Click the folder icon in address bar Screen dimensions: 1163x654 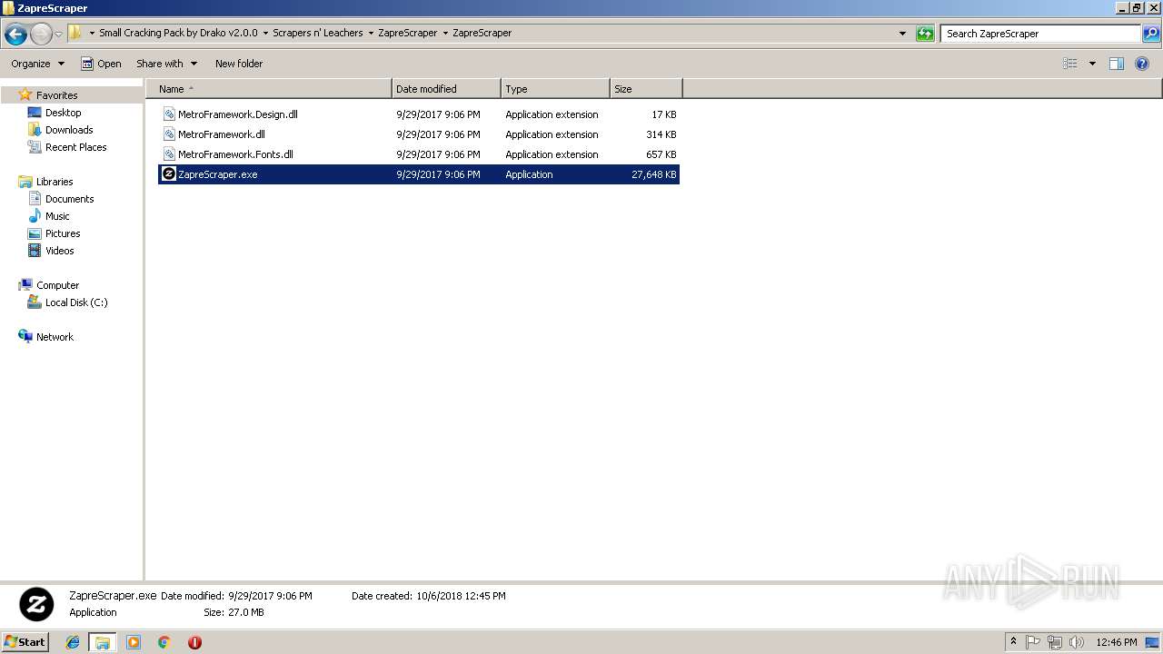tap(75, 33)
